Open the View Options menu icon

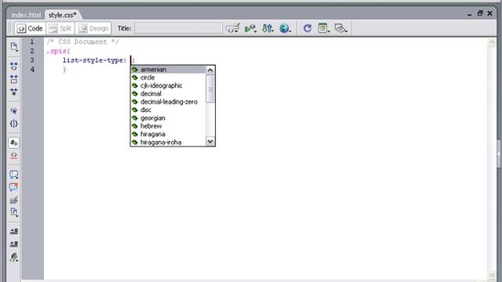324,28
